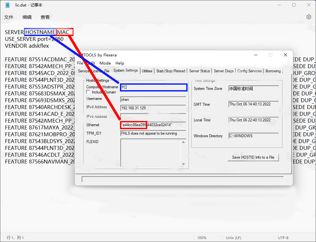Click the FEATURE 87543BLDSYS line
This screenshot has width=316, height=242.
pyautogui.click(x=40, y=141)
